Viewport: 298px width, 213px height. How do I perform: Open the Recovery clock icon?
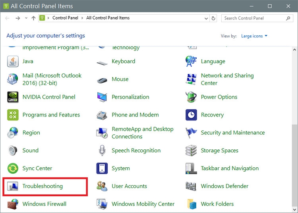pyautogui.click(x=191, y=115)
